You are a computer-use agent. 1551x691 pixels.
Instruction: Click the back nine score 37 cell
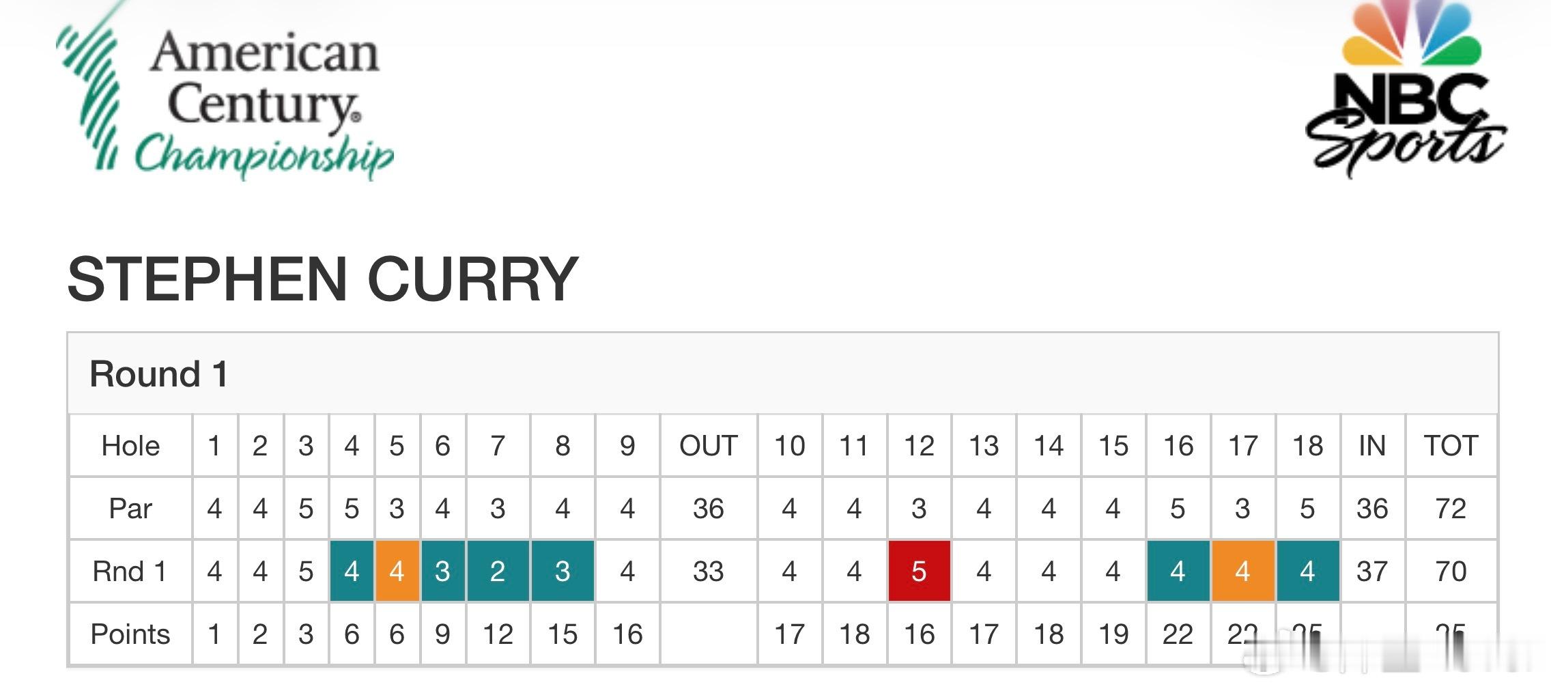coord(1372,571)
